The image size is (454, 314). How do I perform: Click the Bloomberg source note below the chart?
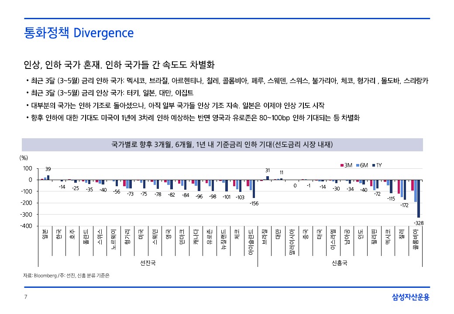click(66, 276)
